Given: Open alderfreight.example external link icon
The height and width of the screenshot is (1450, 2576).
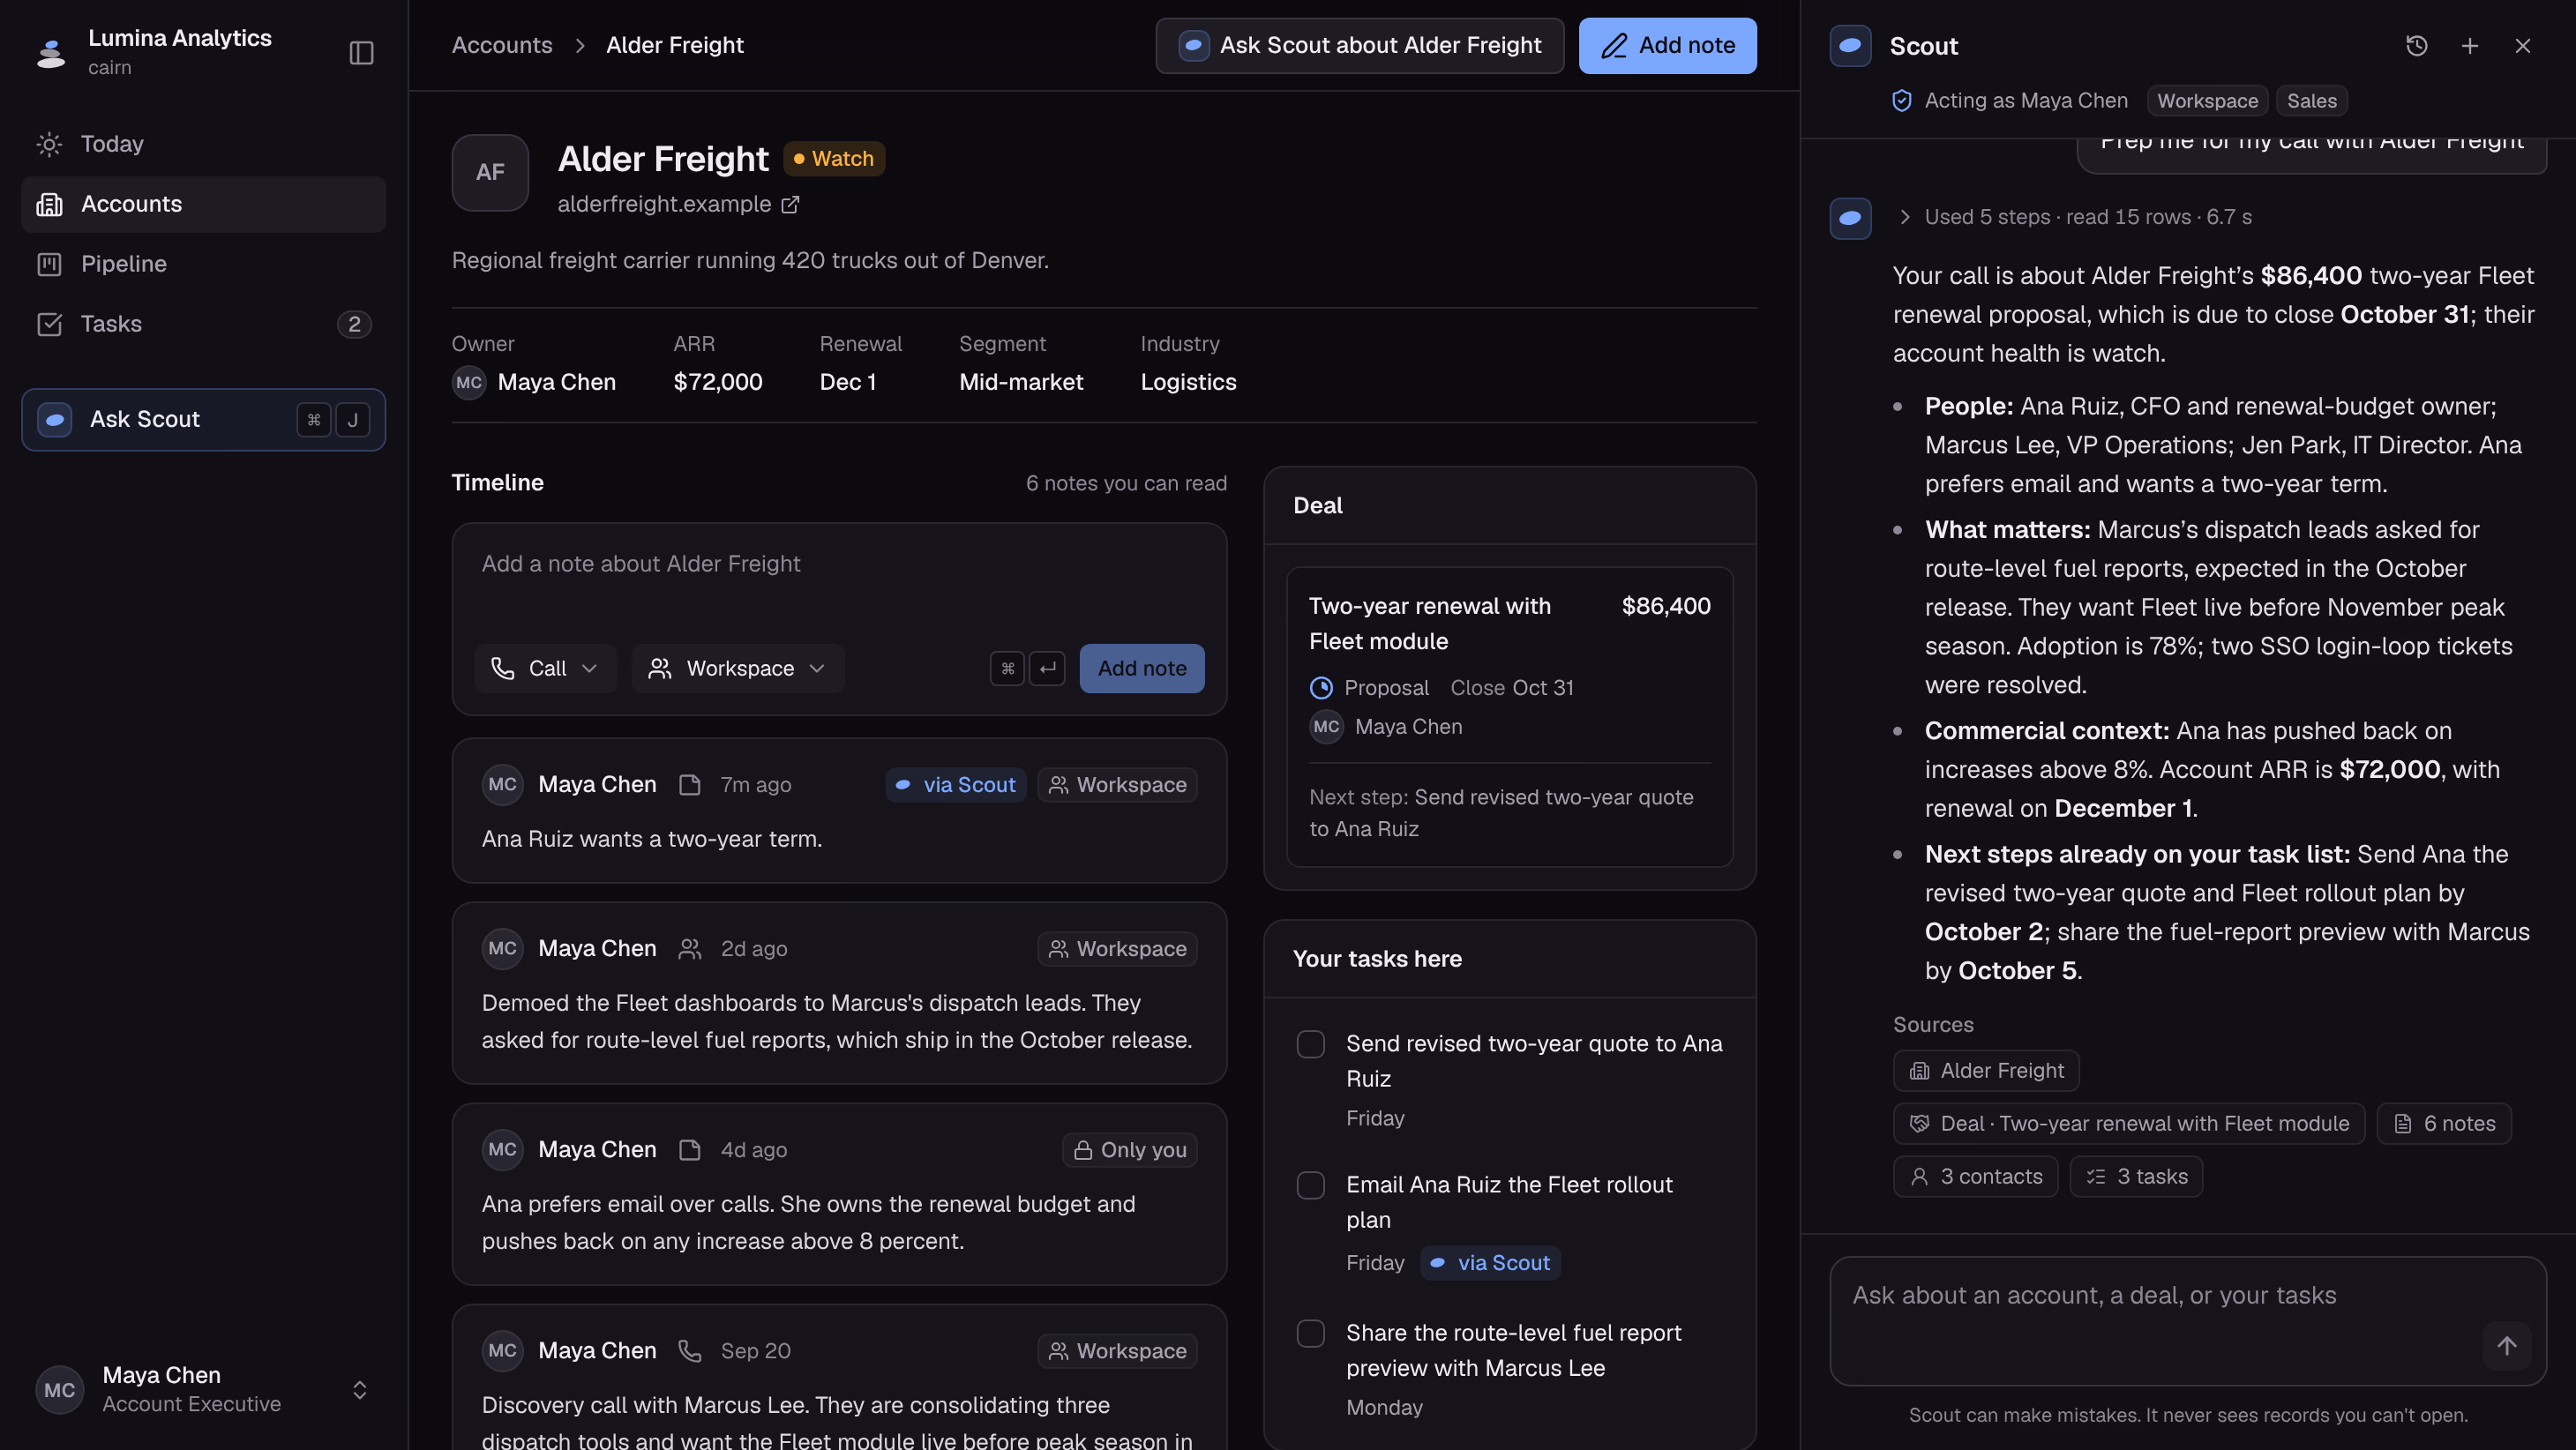Looking at the screenshot, I should click(790, 204).
